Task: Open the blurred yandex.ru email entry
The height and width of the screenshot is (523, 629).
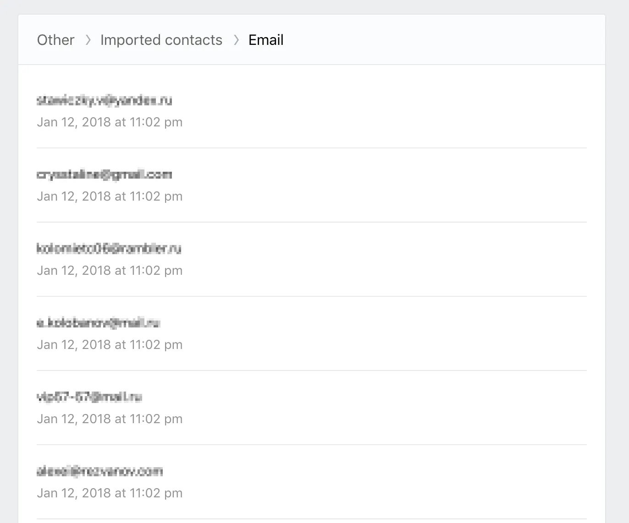Action: 104,100
